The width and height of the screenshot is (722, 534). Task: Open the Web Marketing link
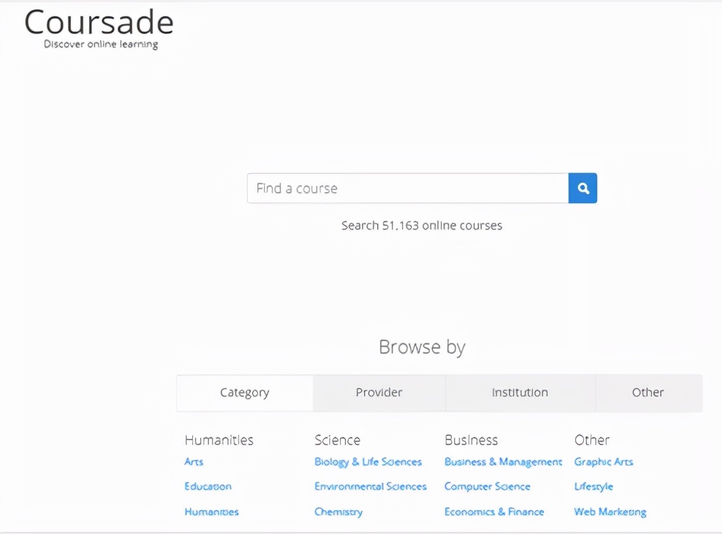coord(610,512)
